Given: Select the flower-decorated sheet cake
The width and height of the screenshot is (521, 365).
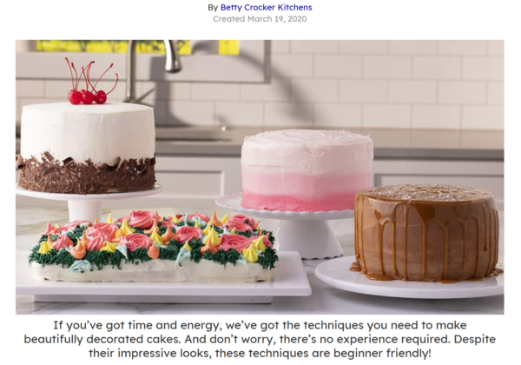Looking at the screenshot, I should [154, 246].
